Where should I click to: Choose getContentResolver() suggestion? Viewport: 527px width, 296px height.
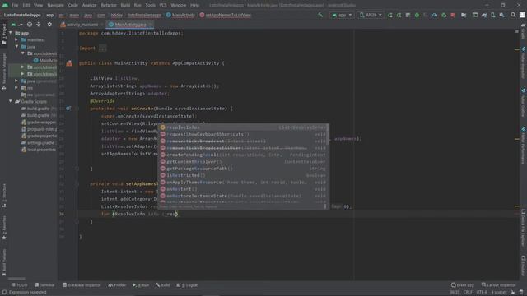tap(244, 162)
